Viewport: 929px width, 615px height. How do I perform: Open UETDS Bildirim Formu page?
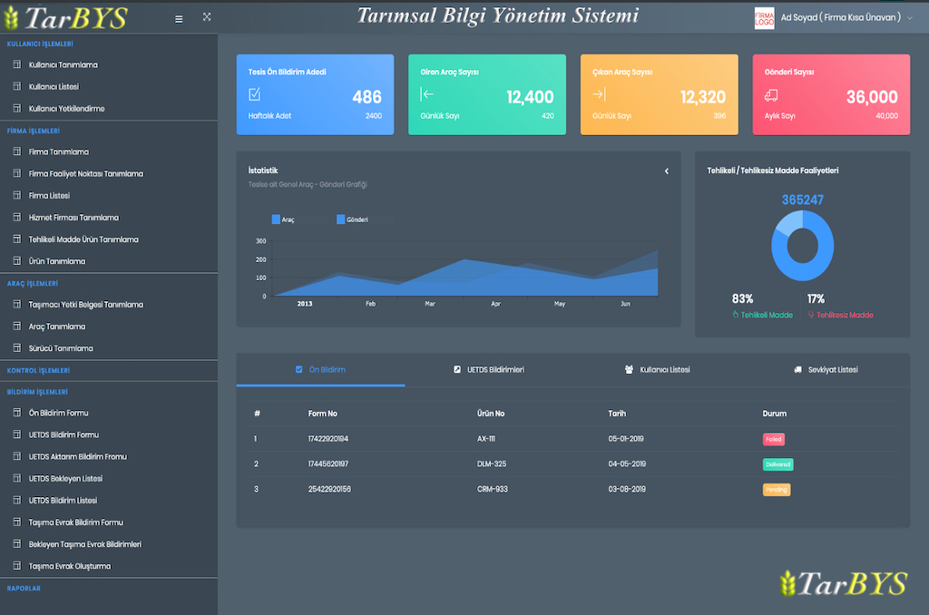[x=64, y=434]
